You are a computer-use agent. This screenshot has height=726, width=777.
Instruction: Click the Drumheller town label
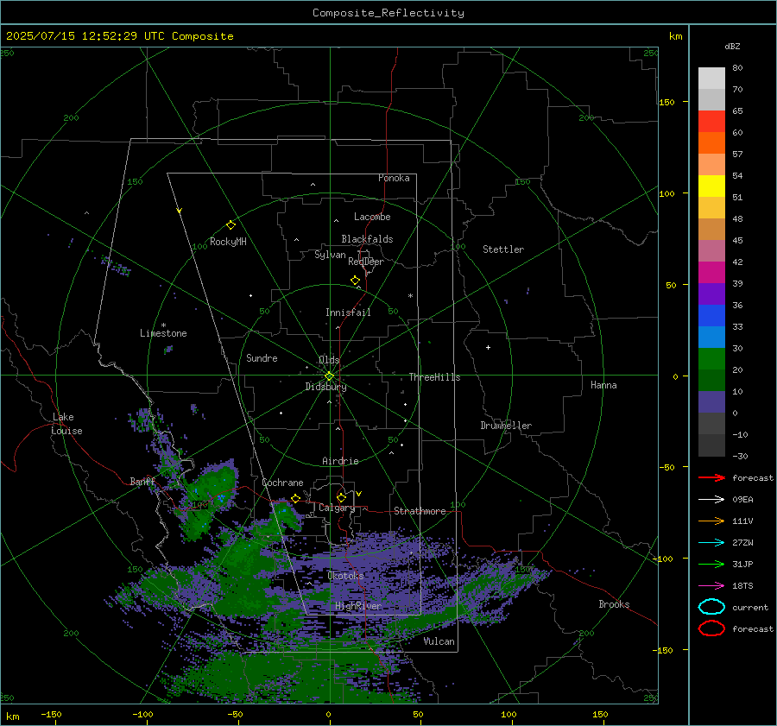pos(506,426)
